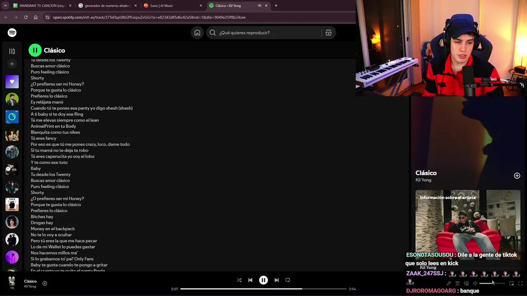Expand Your Library sidebar
527x296 pixels.
coord(12,51)
